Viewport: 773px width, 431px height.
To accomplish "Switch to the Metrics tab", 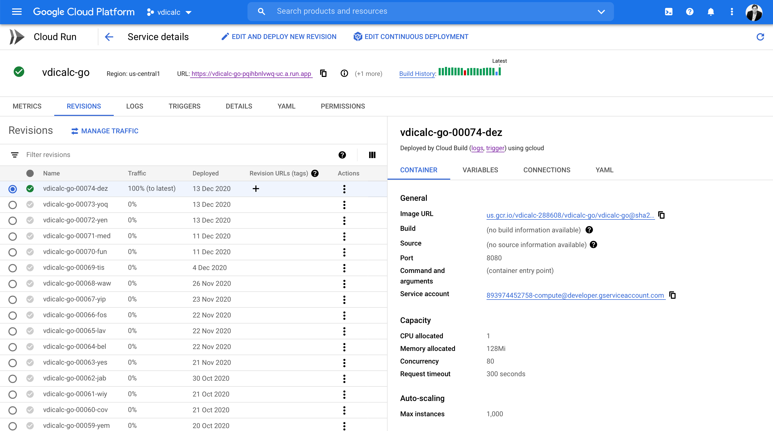I will (x=27, y=106).
